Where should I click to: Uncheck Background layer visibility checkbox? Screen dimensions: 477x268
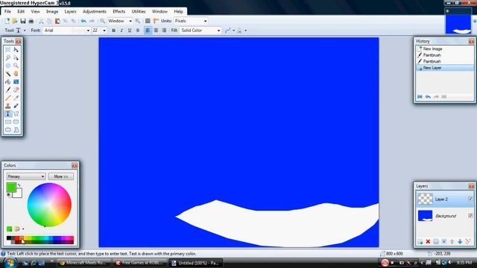point(470,215)
